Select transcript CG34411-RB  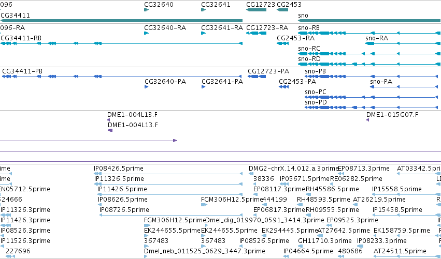coord(21,38)
